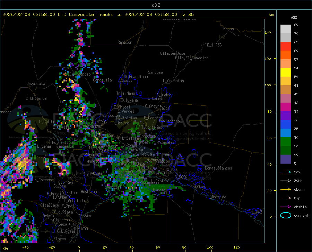This screenshot has width=312, height=252.
Task: Click the L_Arboles map label
Action: click(47, 215)
